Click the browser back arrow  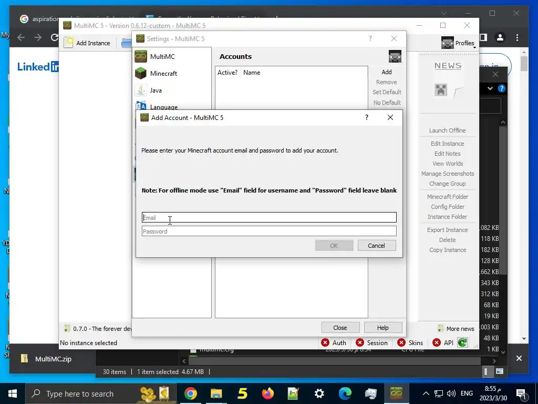[21, 37]
